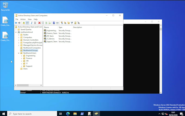Show hidden system tray icons
This screenshot has width=185, height=116.
click(159, 114)
